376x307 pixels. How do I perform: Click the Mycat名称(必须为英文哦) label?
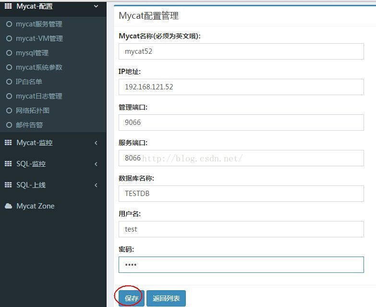pyautogui.click(x=159, y=36)
